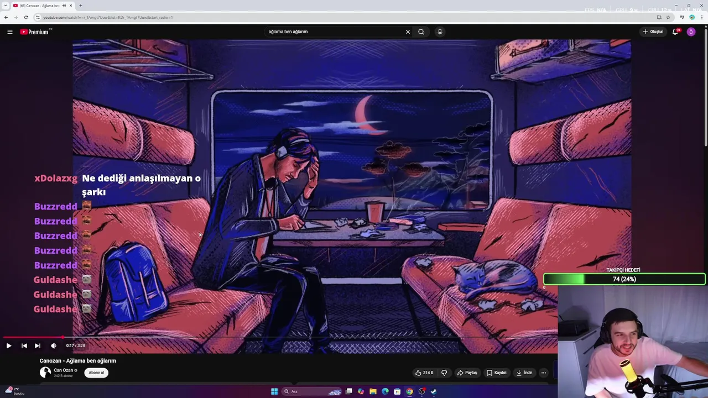The image size is (708, 398).
Task: Open Chrome profile avatar
Action: (x=692, y=17)
